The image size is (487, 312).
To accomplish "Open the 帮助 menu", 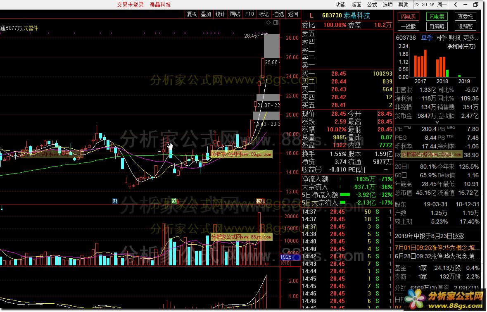I will tap(403, 5).
